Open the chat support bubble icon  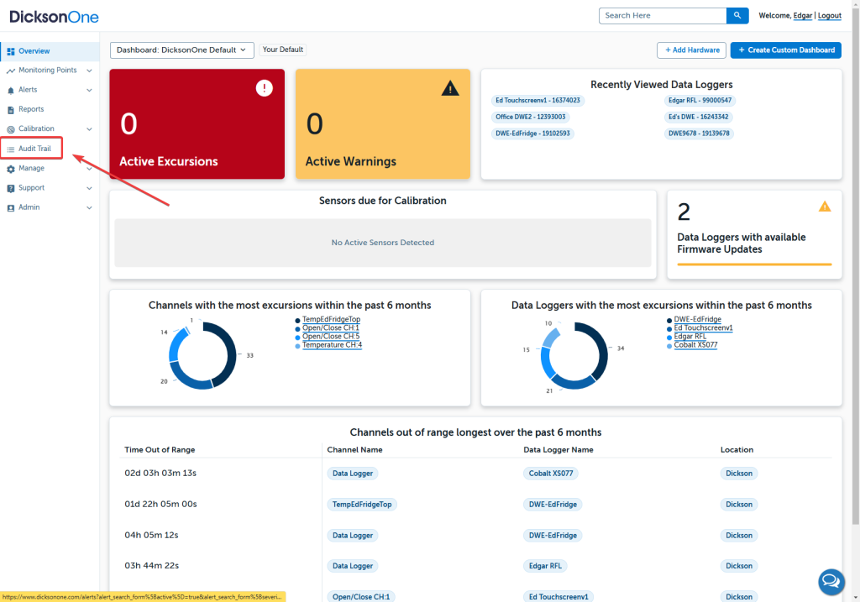click(831, 581)
